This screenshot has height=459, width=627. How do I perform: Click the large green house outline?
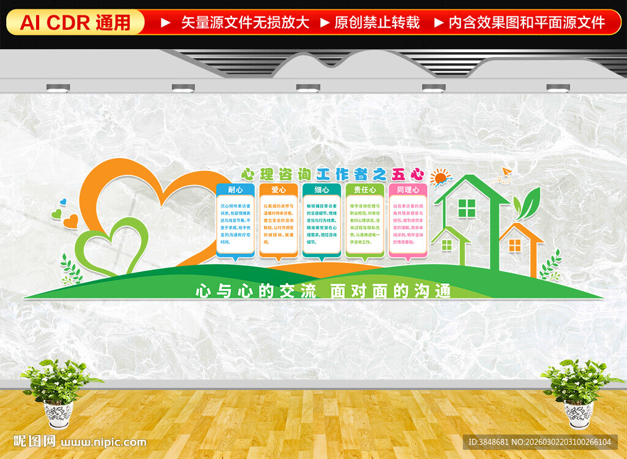(473, 222)
